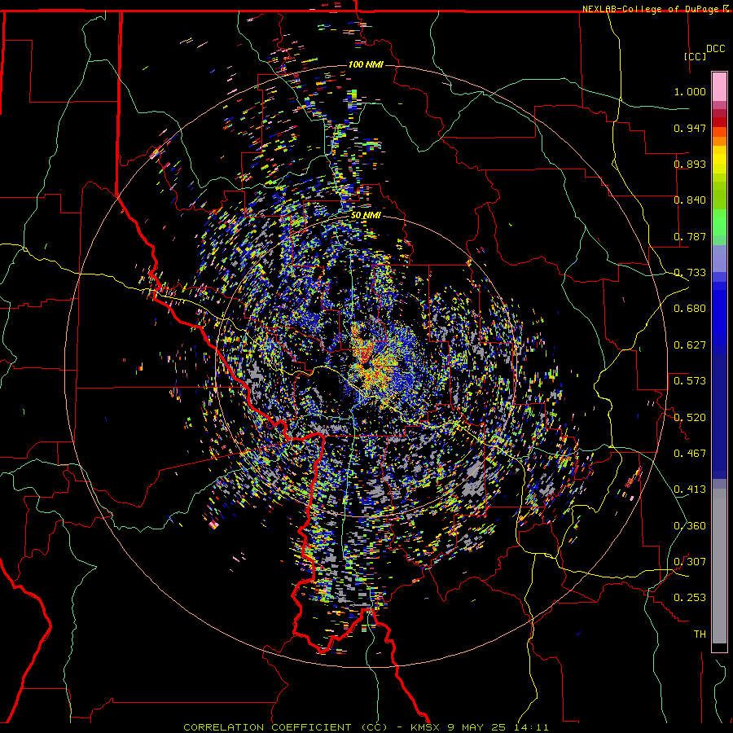Click the TH threshold label on the legend
The height and width of the screenshot is (733, 733).
700,634
